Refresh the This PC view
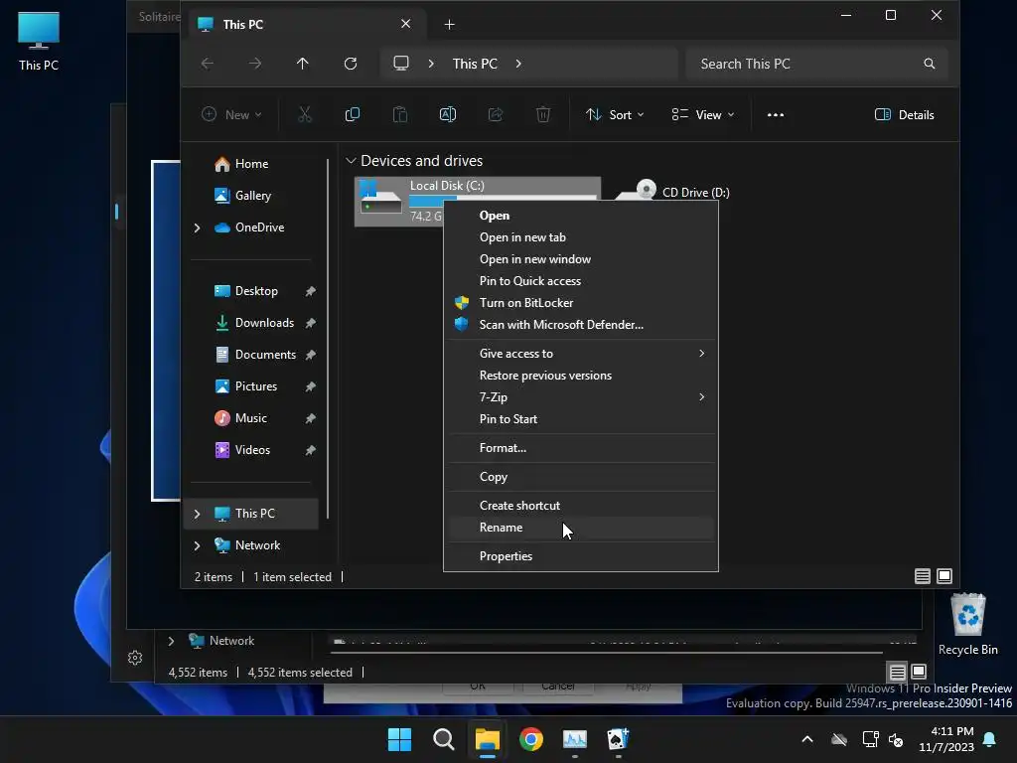1017x763 pixels. click(x=351, y=64)
